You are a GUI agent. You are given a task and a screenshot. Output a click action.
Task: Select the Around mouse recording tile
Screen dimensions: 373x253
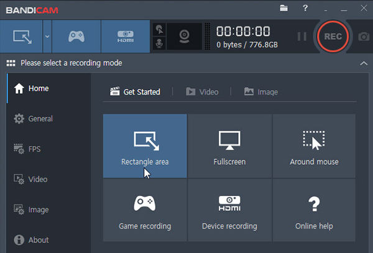pyautogui.click(x=314, y=146)
